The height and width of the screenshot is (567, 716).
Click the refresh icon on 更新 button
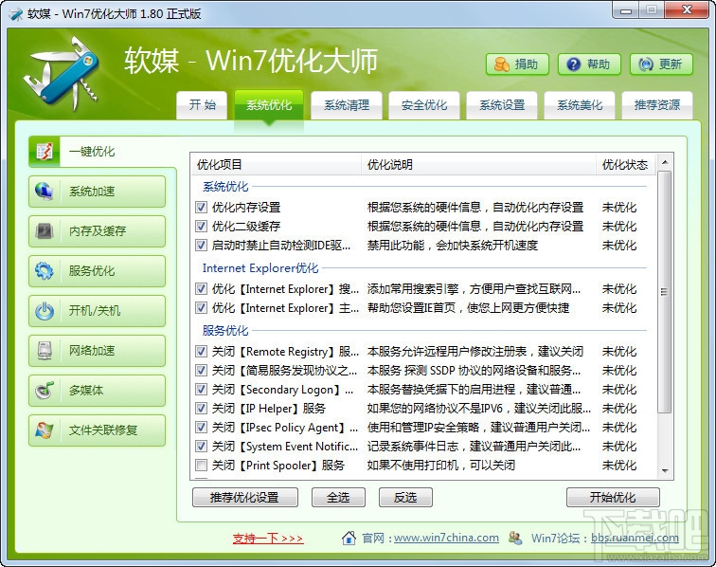point(645,64)
